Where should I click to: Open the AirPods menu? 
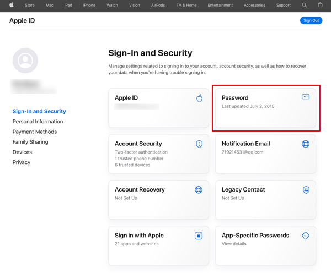pos(158,5)
